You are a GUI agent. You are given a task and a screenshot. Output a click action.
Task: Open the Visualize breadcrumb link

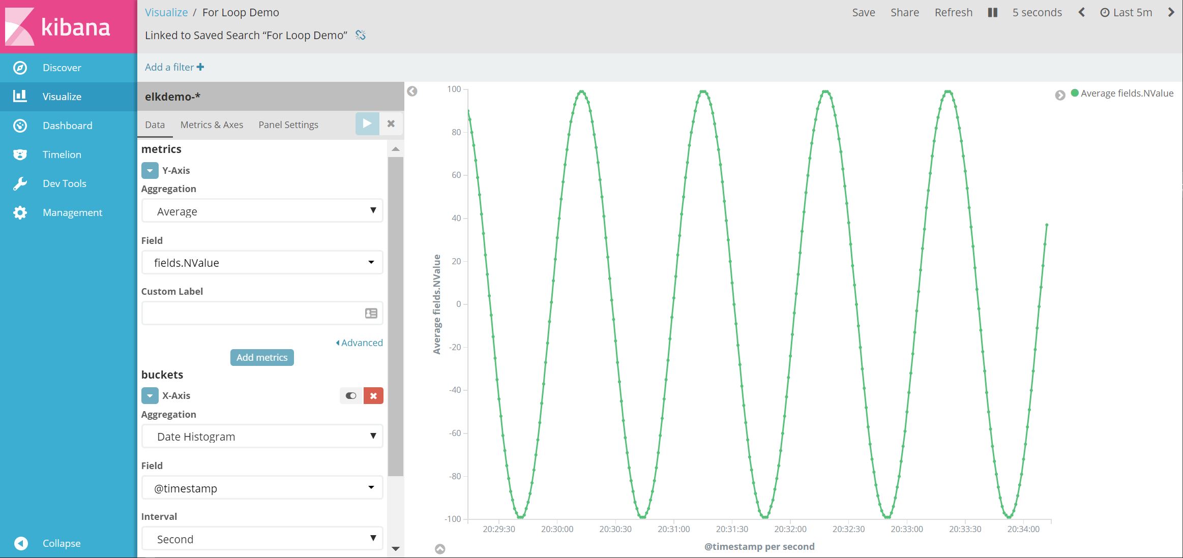[x=166, y=12]
